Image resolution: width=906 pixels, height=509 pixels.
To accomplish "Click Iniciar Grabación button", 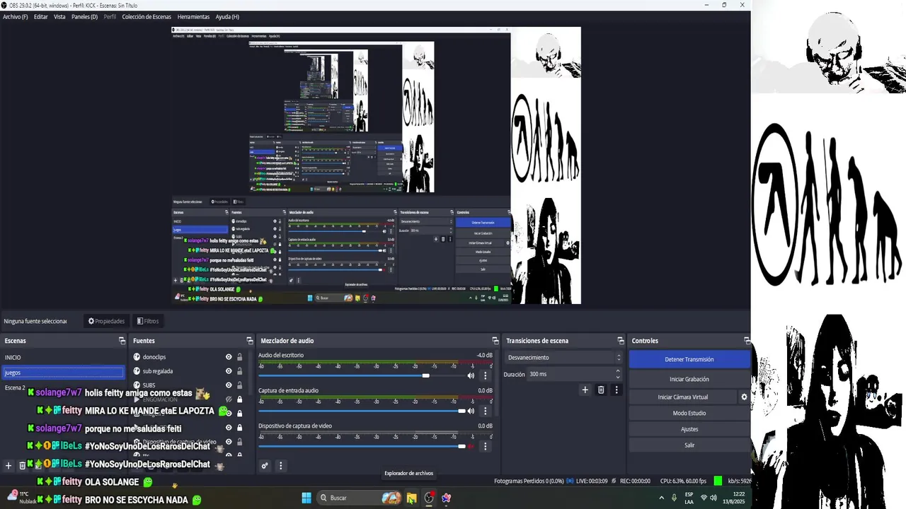I will 689,379.
